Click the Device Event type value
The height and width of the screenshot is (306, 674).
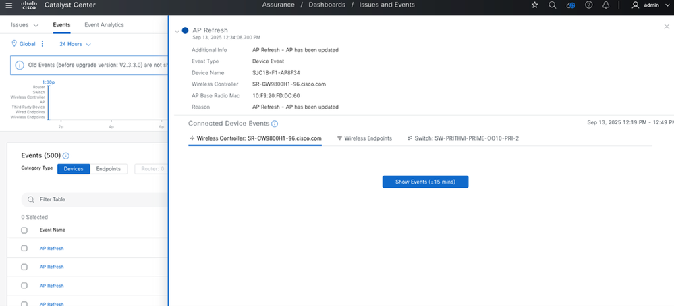tap(268, 61)
